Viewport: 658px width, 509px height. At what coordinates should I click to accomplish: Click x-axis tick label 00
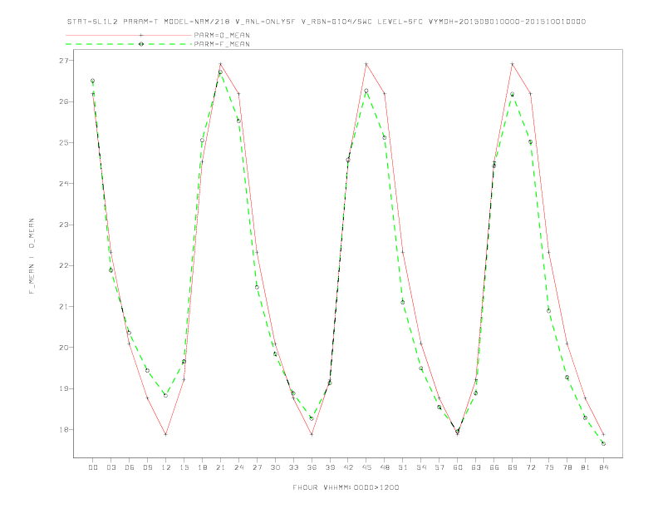coord(93,467)
